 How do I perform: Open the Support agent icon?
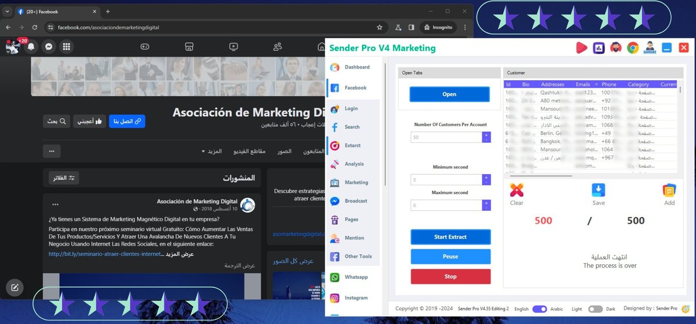tap(650, 48)
